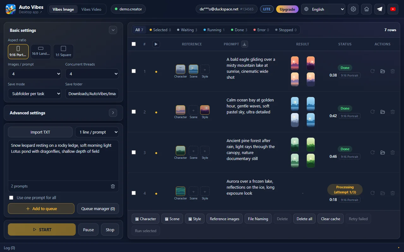Open folder icon for row 3
The width and height of the screenshot is (404, 252).
click(383, 152)
